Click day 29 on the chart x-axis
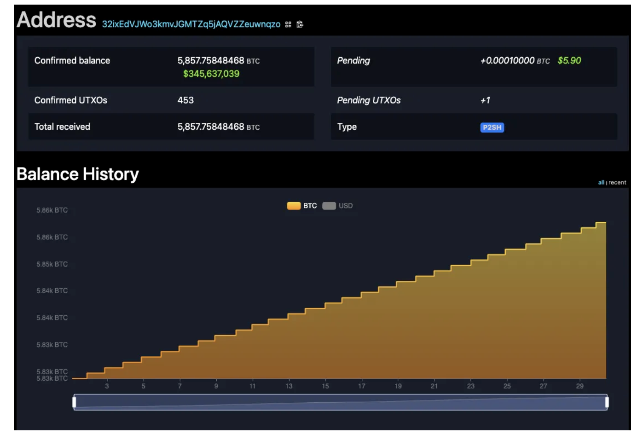 579,386
